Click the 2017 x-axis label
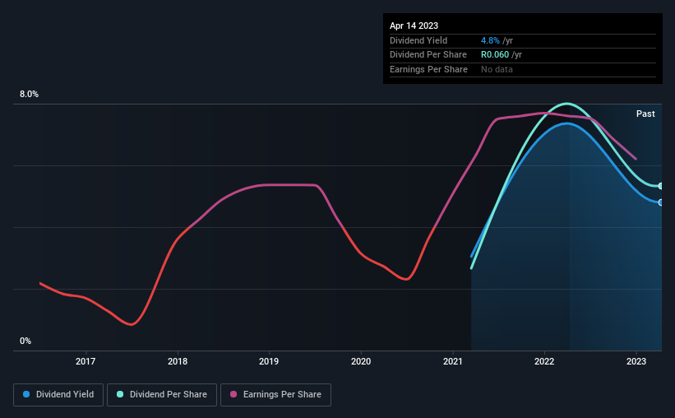Screen dimensions: 675x418 [x=86, y=361]
